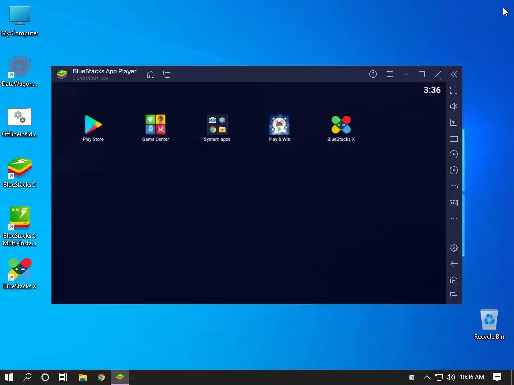Open recent apps icon in sidebar
Screen dimensions: 514x385
pyautogui.click(x=454, y=296)
